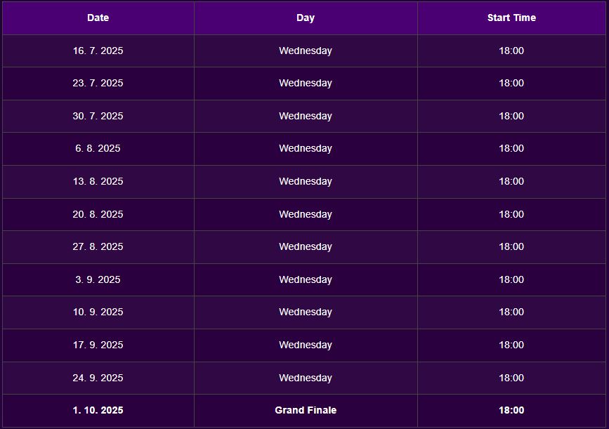Select the 16. 7. 2025 date cell
Viewport: 609px width, 429px height.
(98, 51)
